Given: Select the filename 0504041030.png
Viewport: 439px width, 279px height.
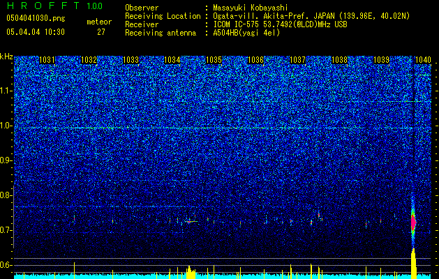Looking at the screenshot, I should tap(36, 18).
